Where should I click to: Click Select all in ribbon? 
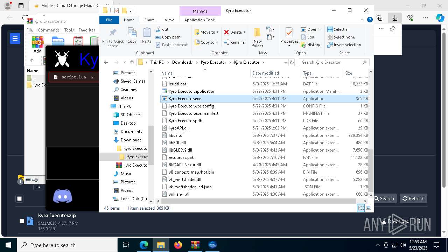pyautogui.click(x=338, y=29)
